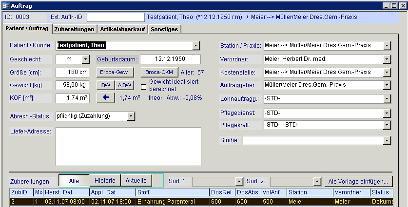Click the Stoff column header
The width and height of the screenshot is (408, 207).
tap(173, 192)
